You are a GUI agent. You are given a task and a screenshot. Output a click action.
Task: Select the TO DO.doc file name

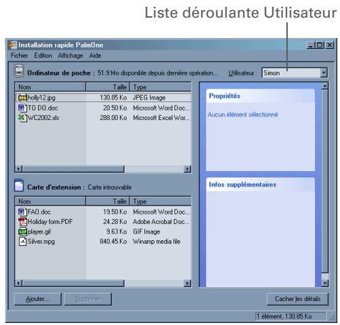[x=43, y=108]
